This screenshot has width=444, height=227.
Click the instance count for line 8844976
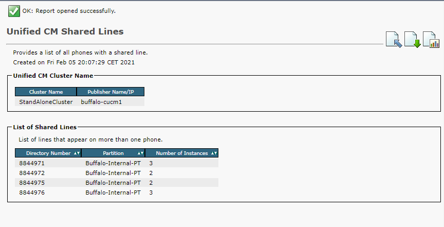(x=151, y=193)
